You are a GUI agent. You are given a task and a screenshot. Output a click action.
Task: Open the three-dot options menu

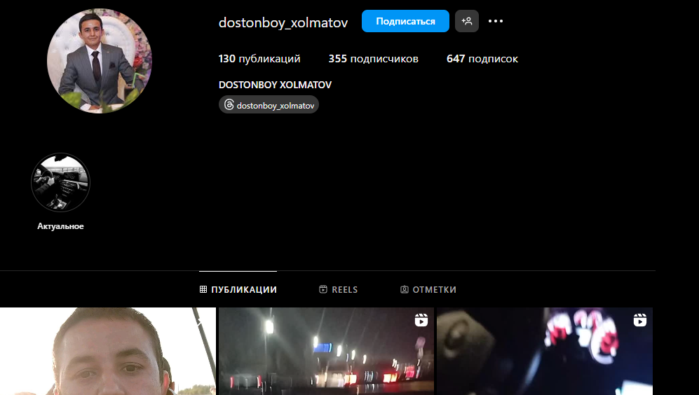point(496,21)
